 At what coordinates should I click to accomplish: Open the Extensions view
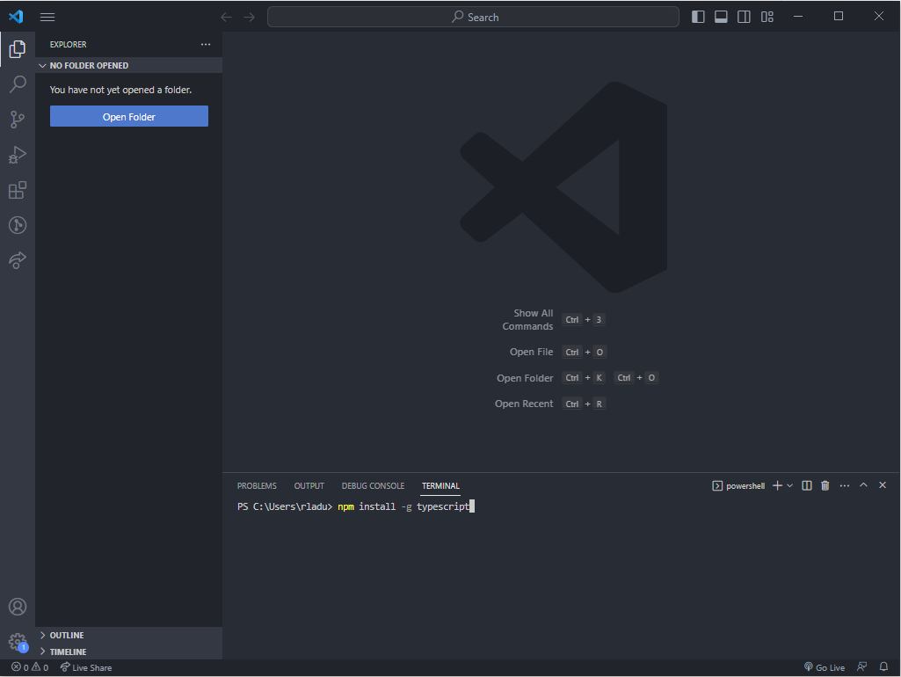(18, 190)
